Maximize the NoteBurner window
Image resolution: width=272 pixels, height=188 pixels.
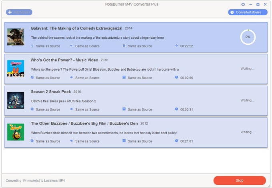click(x=258, y=4)
